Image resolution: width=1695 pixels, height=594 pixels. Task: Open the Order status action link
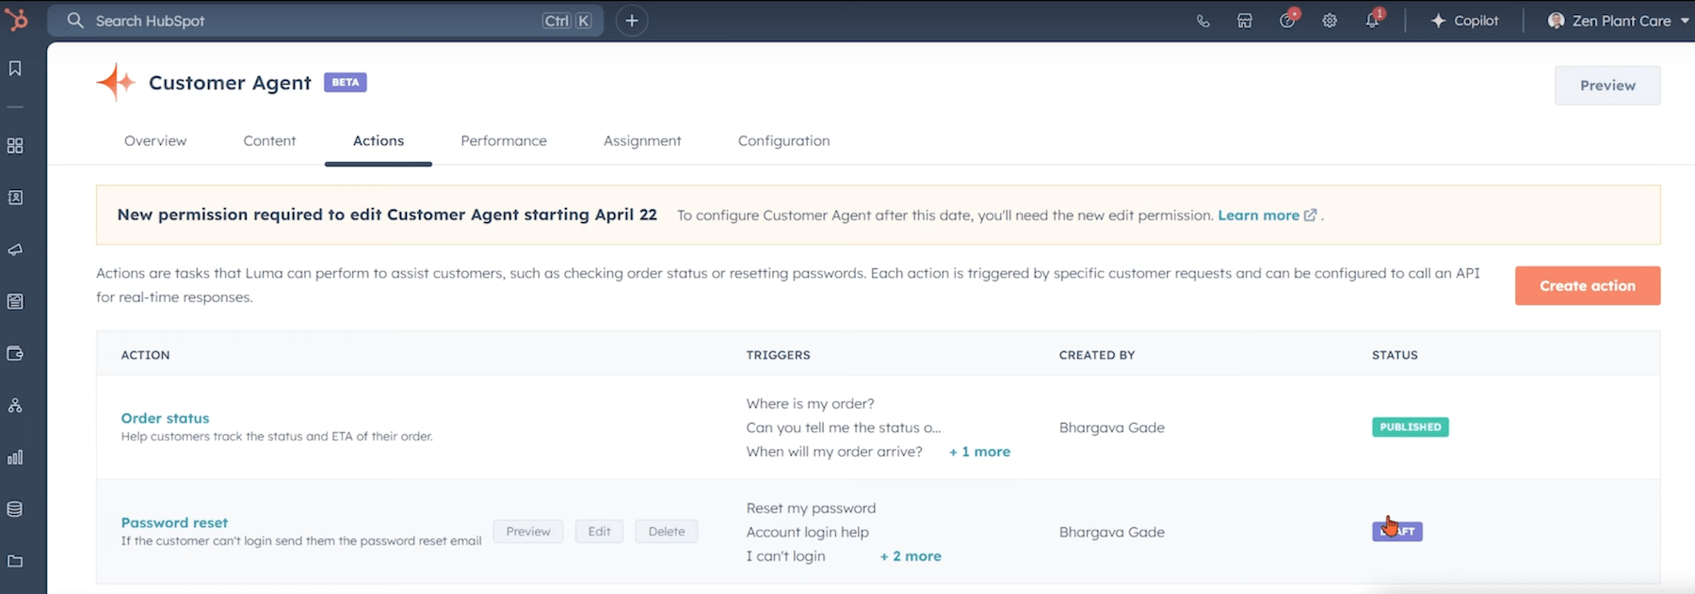(x=165, y=418)
